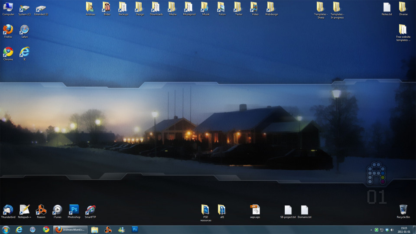
Task: Switch to the andreasviklund Firefox taskbar window
Action: pyautogui.click(x=71, y=230)
